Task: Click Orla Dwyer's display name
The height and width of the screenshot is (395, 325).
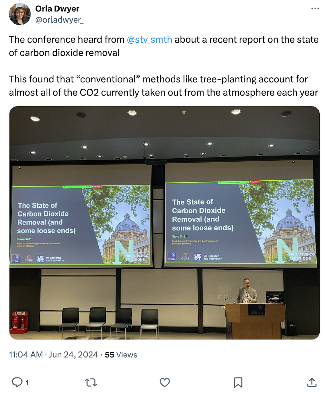Action: tap(57, 9)
